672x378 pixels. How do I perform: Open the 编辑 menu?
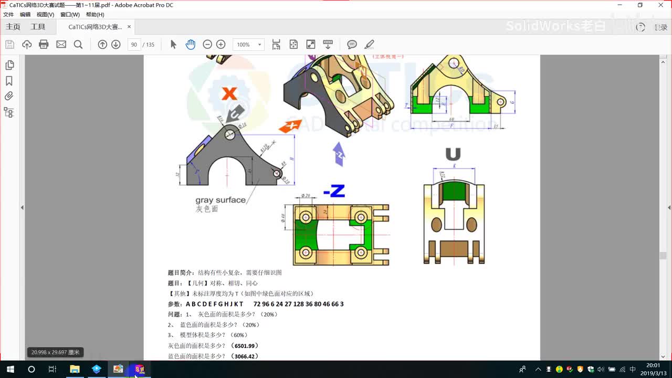[25, 15]
